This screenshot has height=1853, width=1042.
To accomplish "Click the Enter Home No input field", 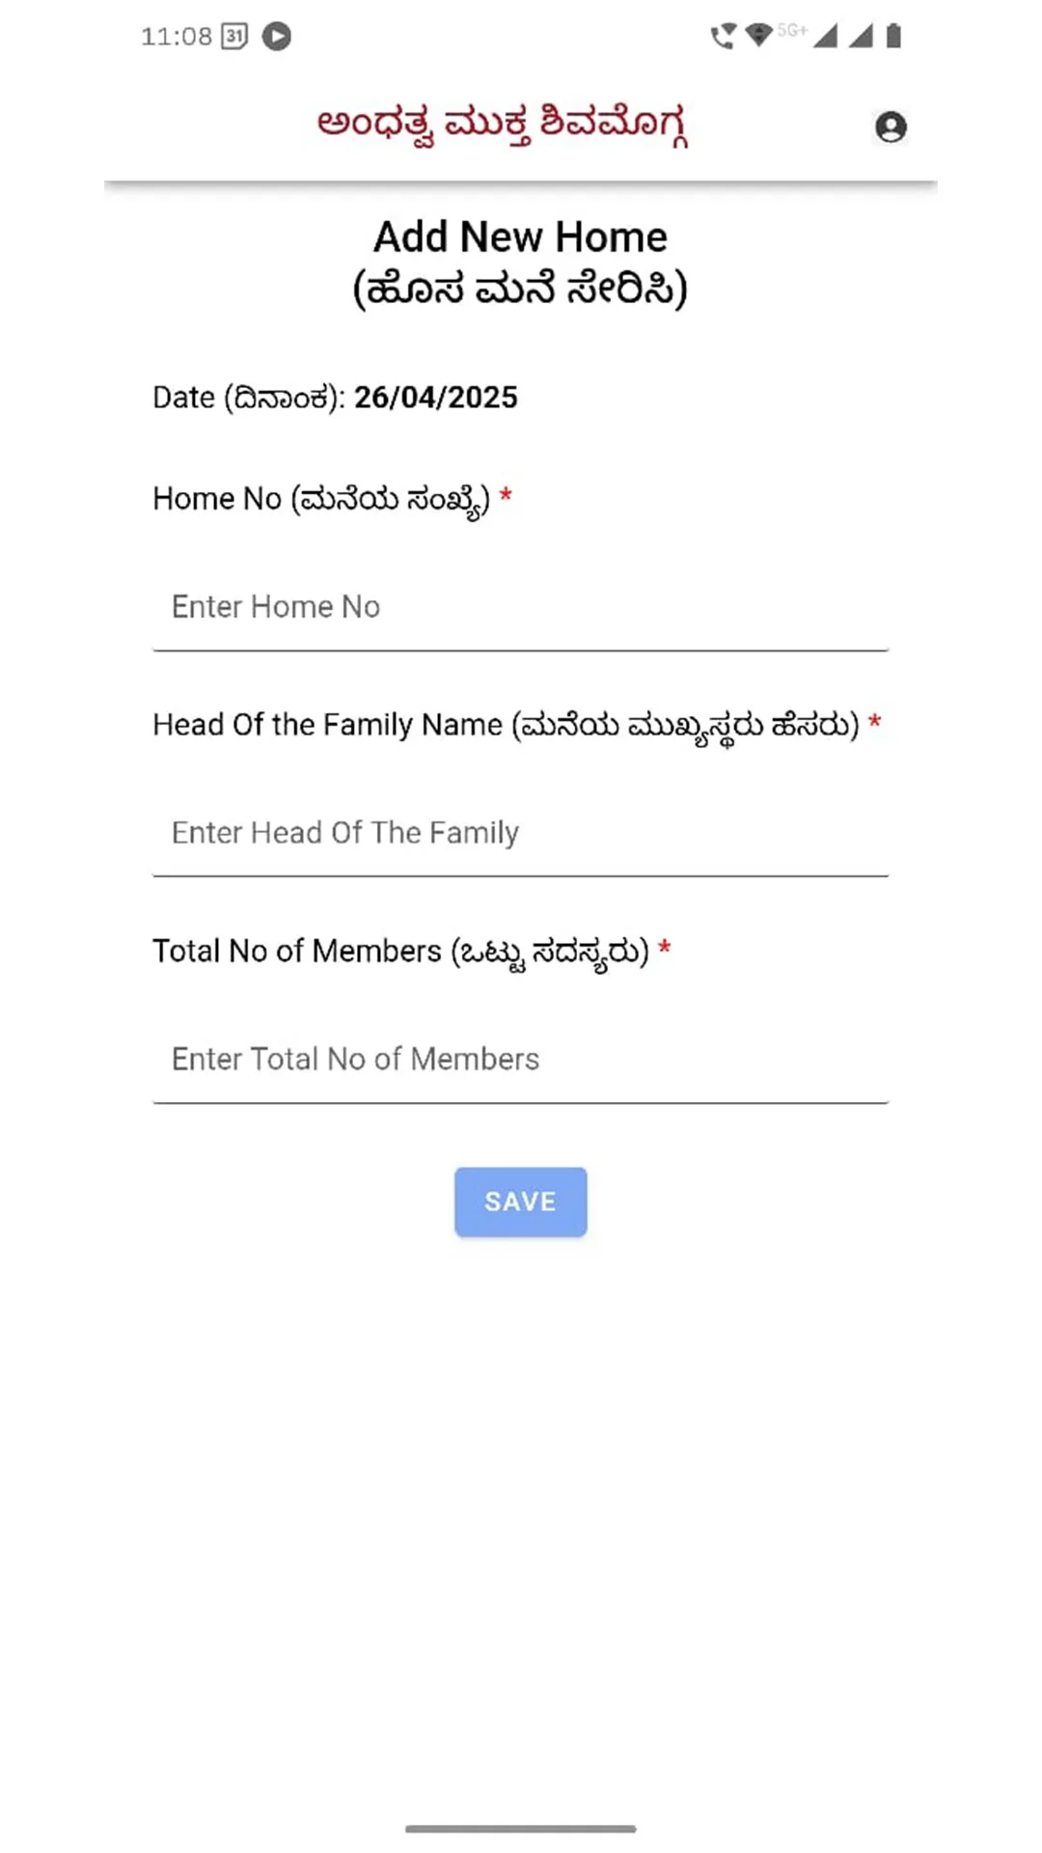I will pos(520,607).
